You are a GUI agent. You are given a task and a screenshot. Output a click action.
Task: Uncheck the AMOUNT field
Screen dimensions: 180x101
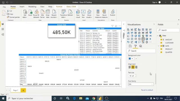click(x=161, y=40)
